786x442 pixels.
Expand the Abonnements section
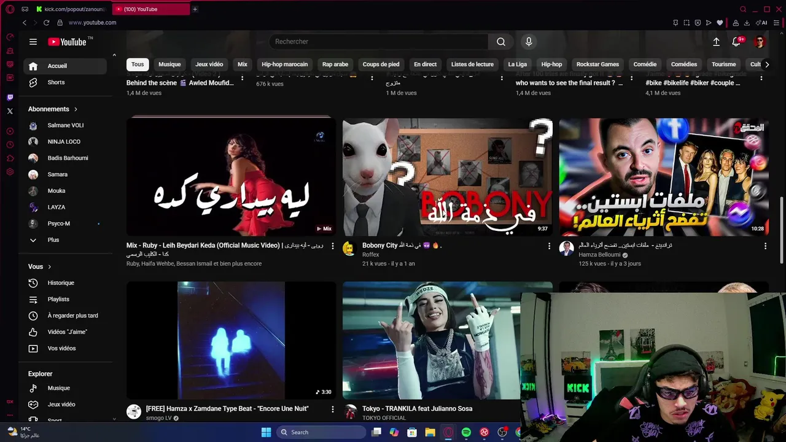tap(53, 109)
